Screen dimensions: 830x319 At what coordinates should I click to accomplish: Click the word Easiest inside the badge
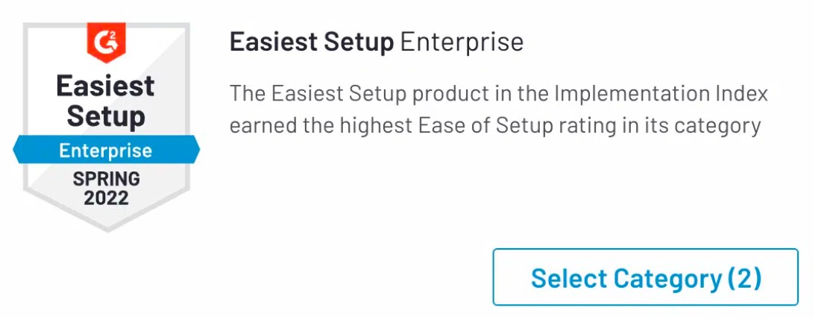tap(106, 86)
